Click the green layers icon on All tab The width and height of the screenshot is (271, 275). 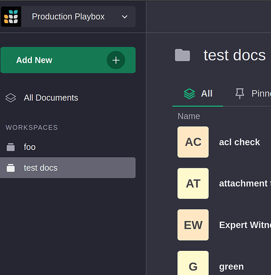coord(189,94)
